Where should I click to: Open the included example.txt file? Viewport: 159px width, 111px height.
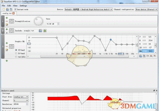[45, 31]
